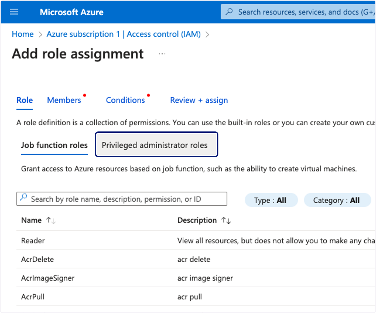Image resolution: width=376 pixels, height=313 pixels.
Task: Click the 'acr pull' description cell
Action: point(190,297)
